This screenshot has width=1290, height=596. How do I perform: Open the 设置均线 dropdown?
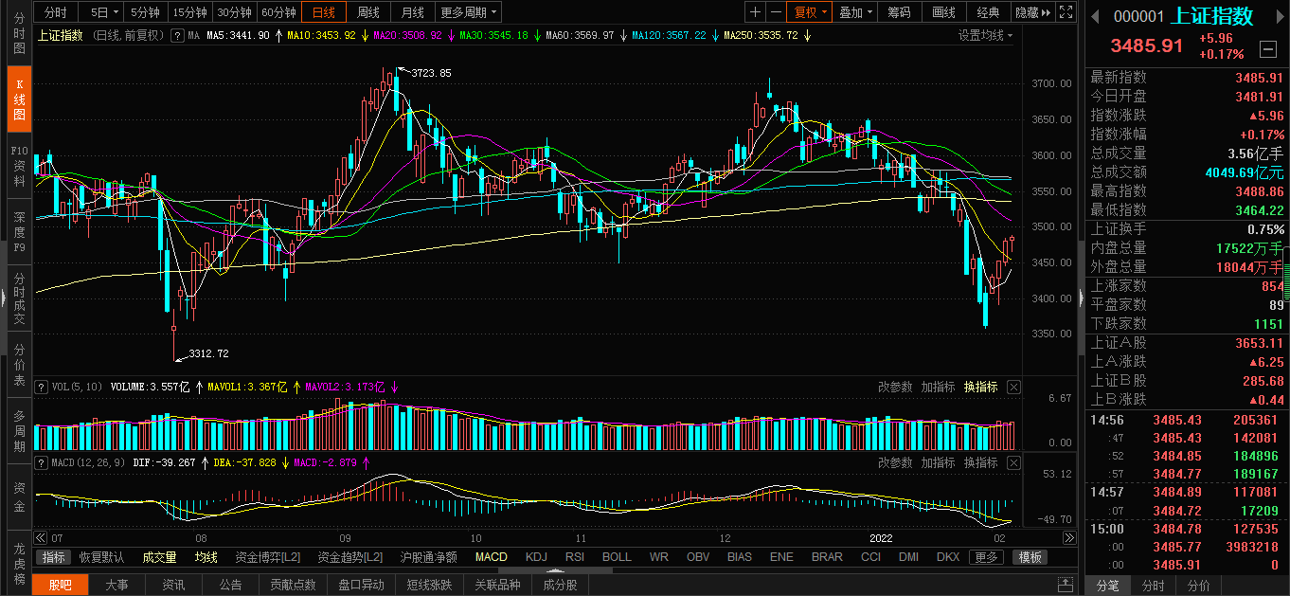[x=985, y=35]
